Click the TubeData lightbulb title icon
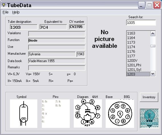162x135 pixels. pos(4,5)
